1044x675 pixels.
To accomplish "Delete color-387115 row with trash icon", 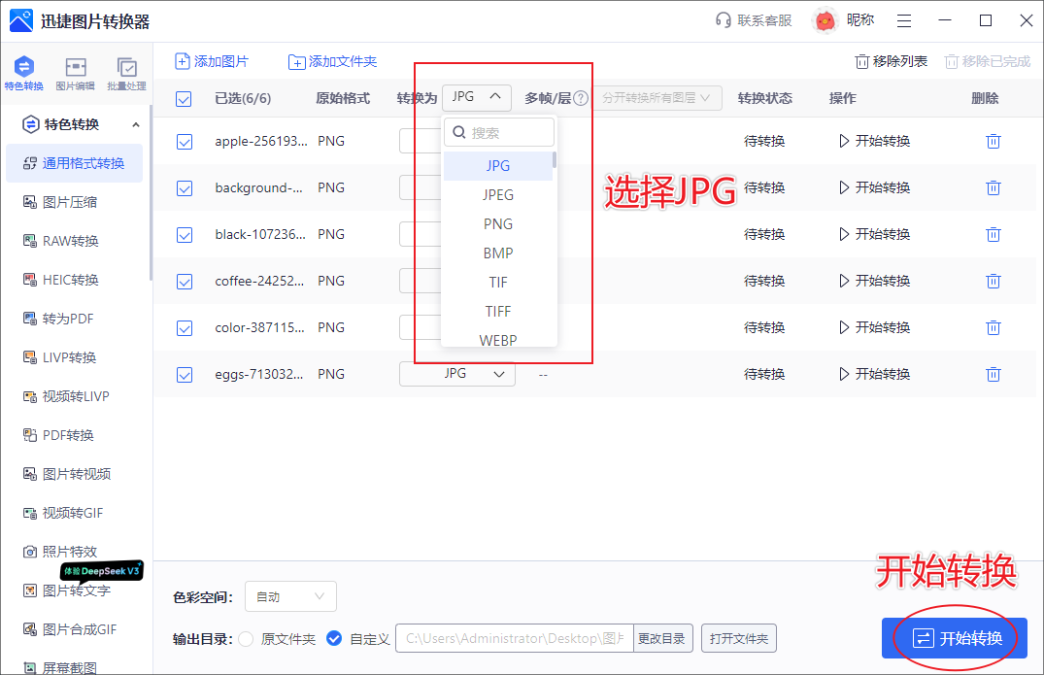I will [x=993, y=327].
